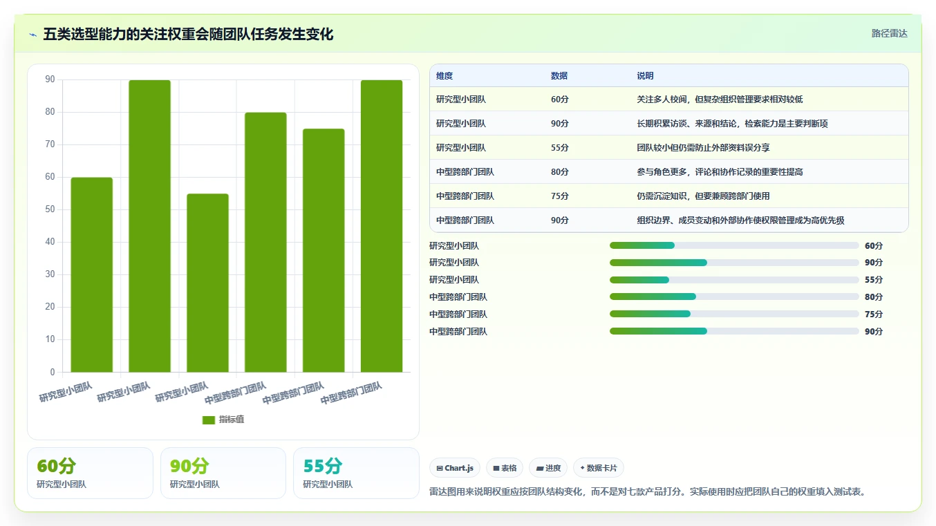This screenshot has height=526, width=936.
Task: Open the 90分 stat card
Action: [x=223, y=473]
